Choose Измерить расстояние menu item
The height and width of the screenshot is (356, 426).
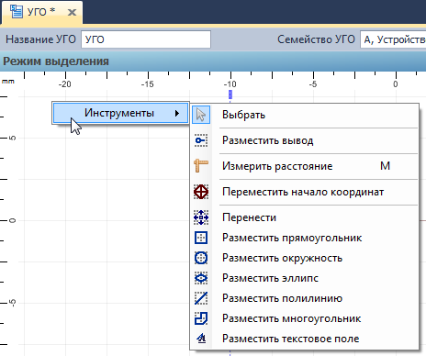tap(304, 166)
